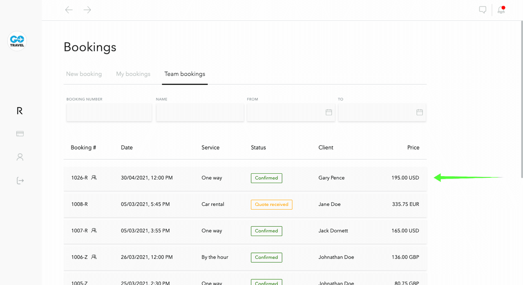The width and height of the screenshot is (523, 285).
Task: Open the notifications bell
Action: (x=501, y=10)
